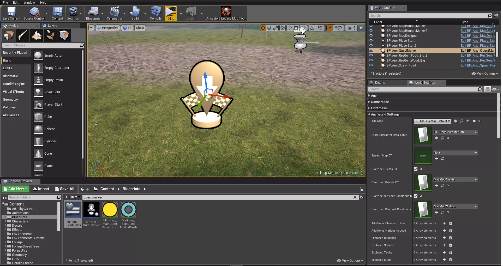Open the Ancestors Legacy Mod Tool
This screenshot has height=266, width=503.
[x=226, y=14]
